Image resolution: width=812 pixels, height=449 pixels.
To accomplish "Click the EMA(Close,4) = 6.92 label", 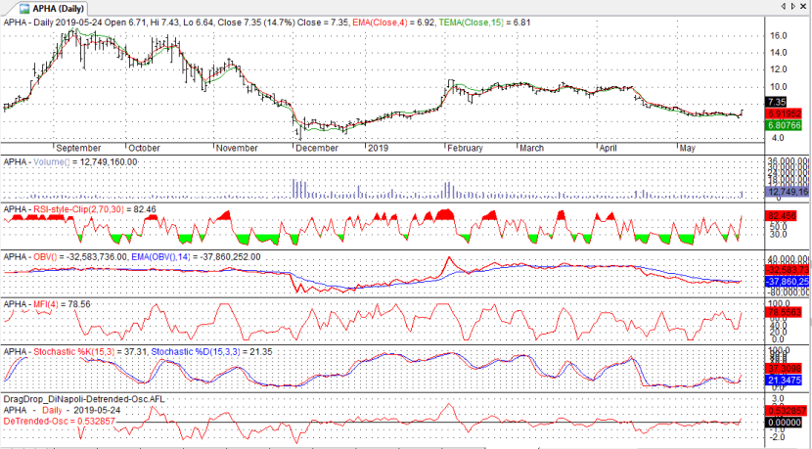I will [x=393, y=22].
